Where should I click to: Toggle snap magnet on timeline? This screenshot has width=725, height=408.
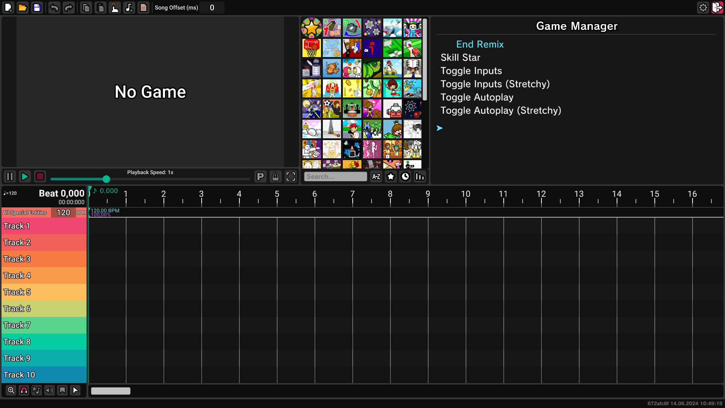(x=24, y=390)
